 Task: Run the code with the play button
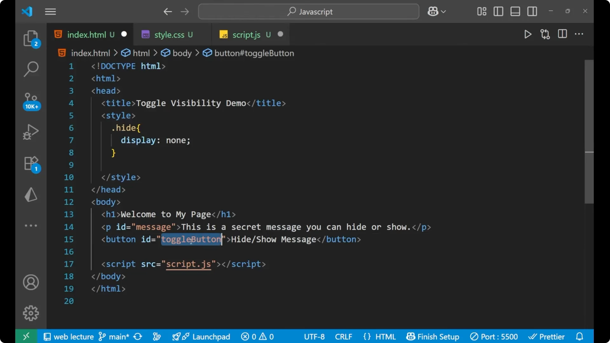tap(527, 34)
